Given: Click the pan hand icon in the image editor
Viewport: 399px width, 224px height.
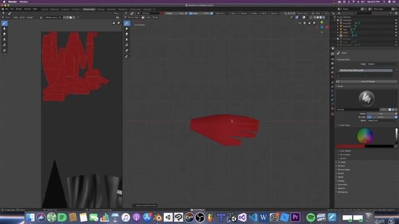Looking at the screenshot, I should tap(113, 23).
